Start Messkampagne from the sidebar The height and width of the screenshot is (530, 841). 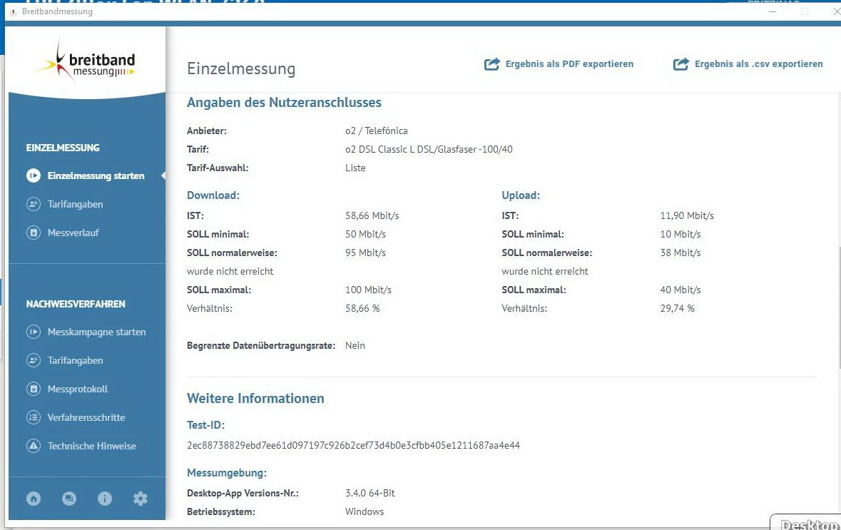tap(96, 332)
